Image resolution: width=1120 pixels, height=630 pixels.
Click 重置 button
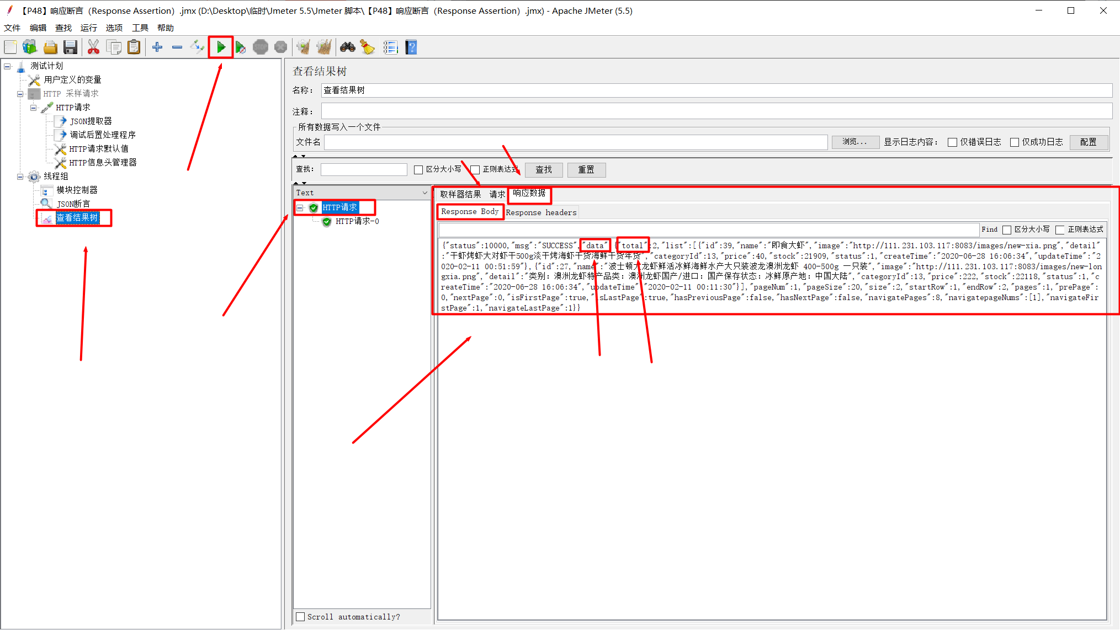coord(586,170)
